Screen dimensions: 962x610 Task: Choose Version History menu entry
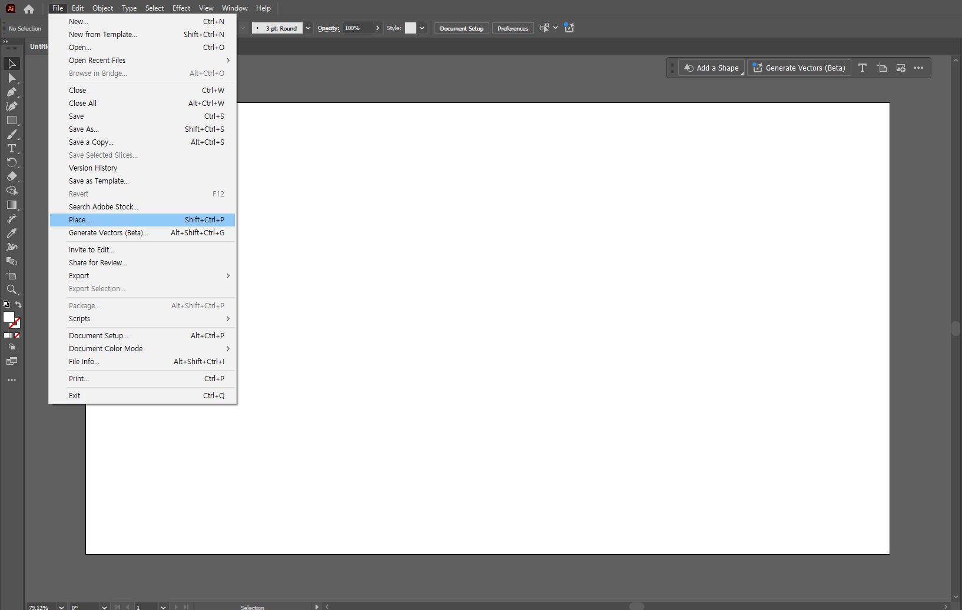click(142, 168)
